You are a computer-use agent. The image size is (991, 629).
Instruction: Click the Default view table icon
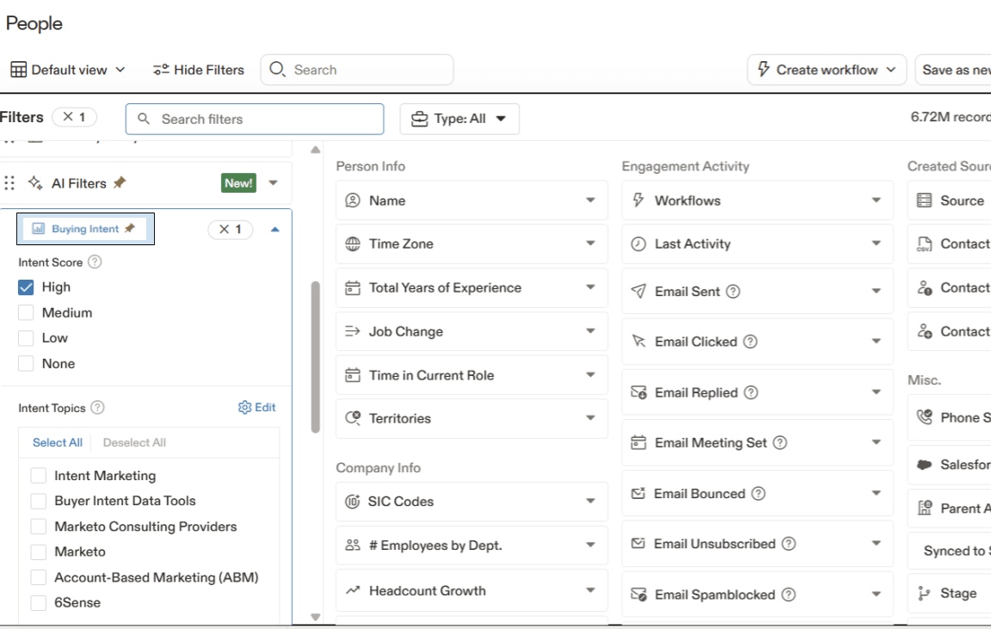tap(18, 70)
